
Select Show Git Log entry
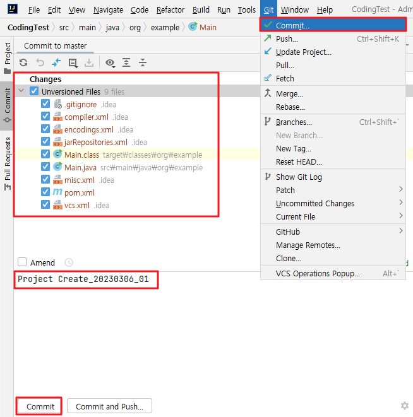click(333, 177)
